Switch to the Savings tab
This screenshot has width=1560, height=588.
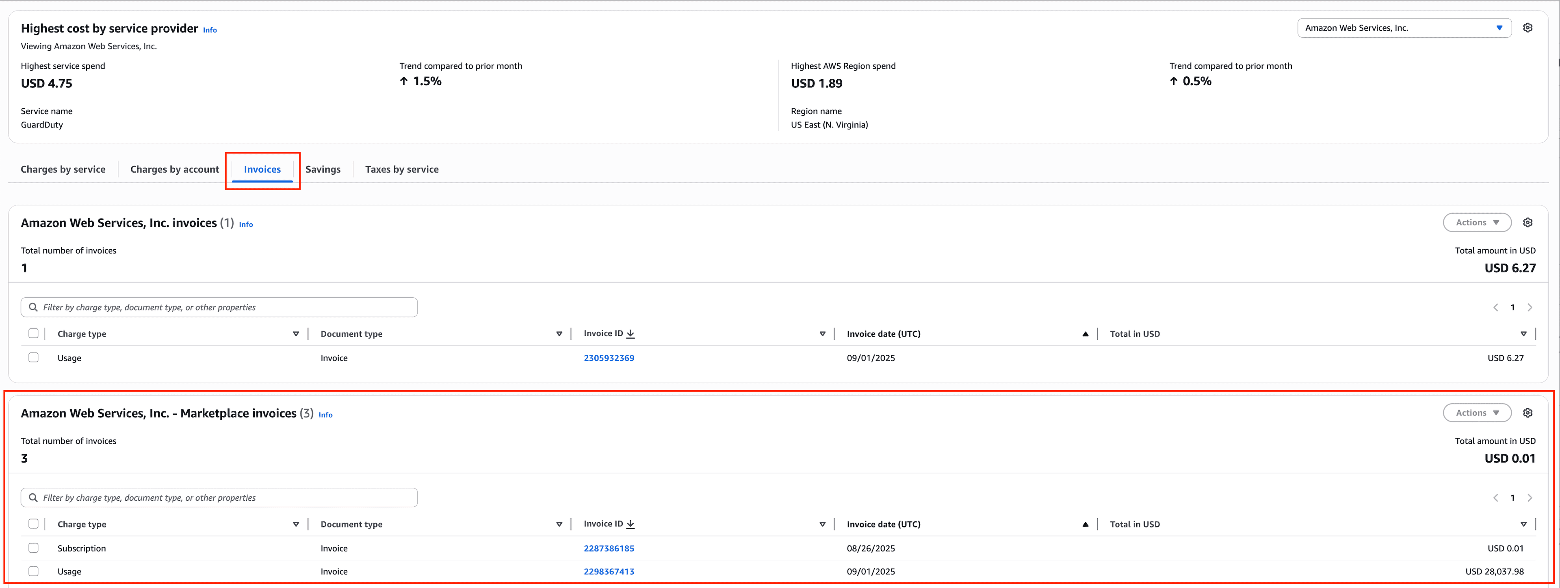(323, 169)
